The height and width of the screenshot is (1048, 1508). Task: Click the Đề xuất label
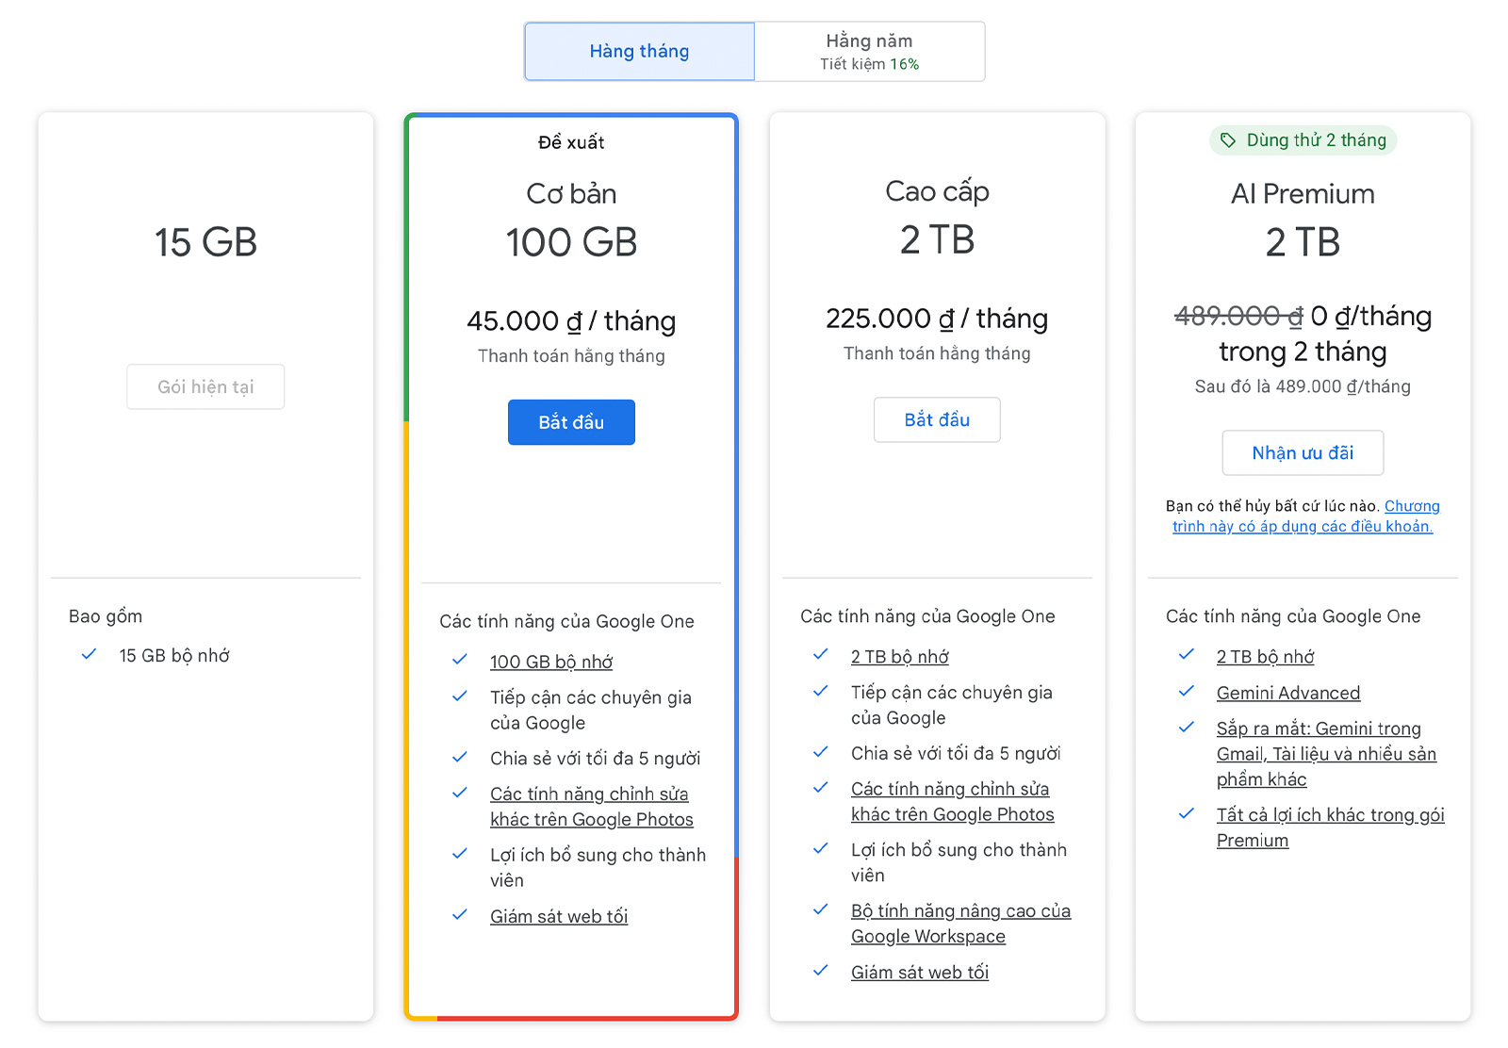(571, 142)
